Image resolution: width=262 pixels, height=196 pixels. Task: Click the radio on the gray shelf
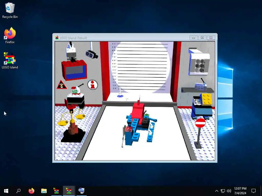pos(201,85)
